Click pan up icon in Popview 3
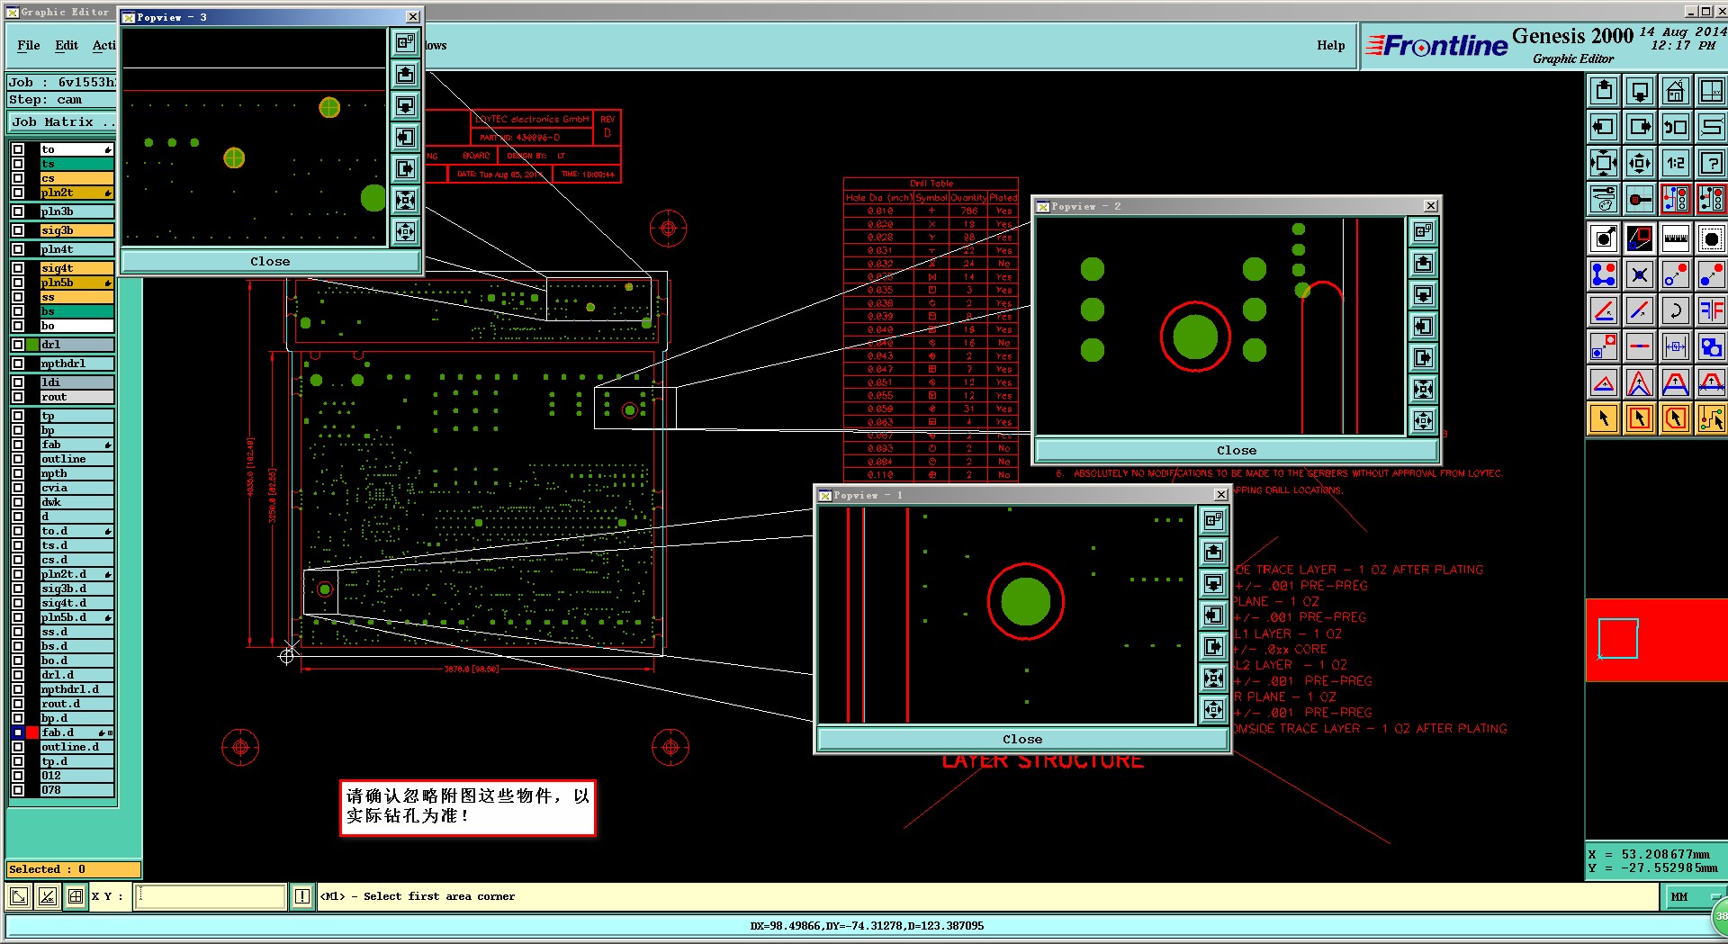1728x944 pixels. pyautogui.click(x=406, y=74)
